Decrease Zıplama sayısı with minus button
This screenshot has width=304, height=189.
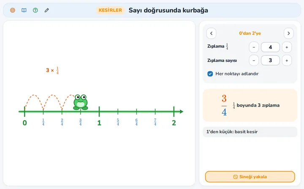(x=254, y=60)
